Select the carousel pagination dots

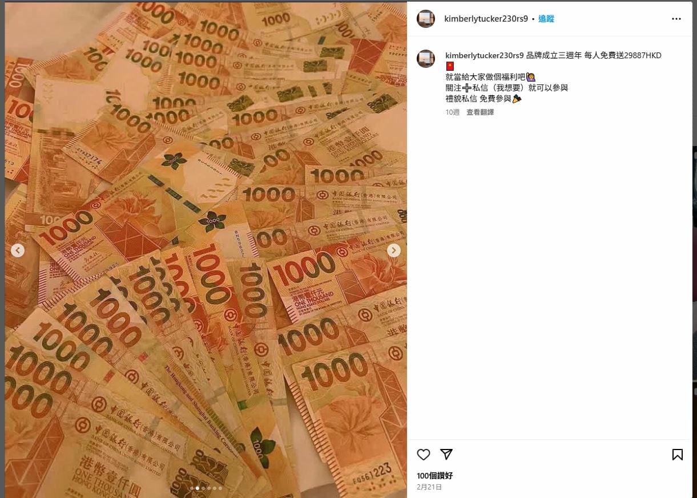point(206,488)
